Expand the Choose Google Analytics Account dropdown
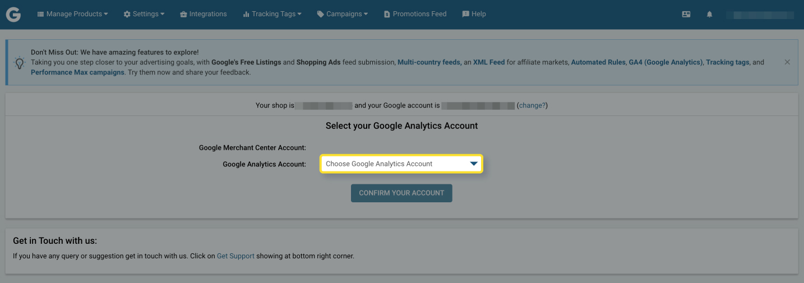The image size is (804, 283). pyautogui.click(x=401, y=164)
